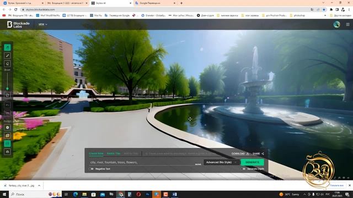Click the rotating cube icon in left toolbar
353x198 pixels.
[7, 136]
